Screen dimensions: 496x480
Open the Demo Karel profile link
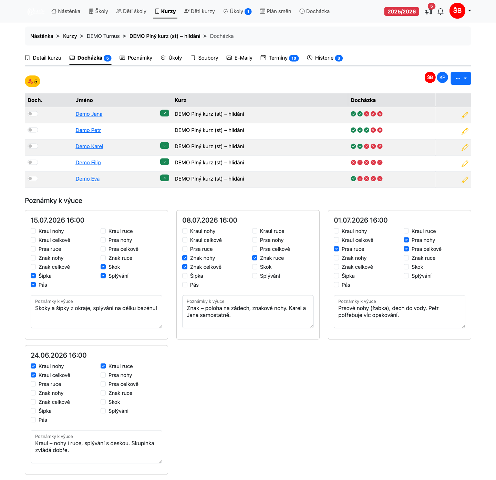pyautogui.click(x=90, y=146)
